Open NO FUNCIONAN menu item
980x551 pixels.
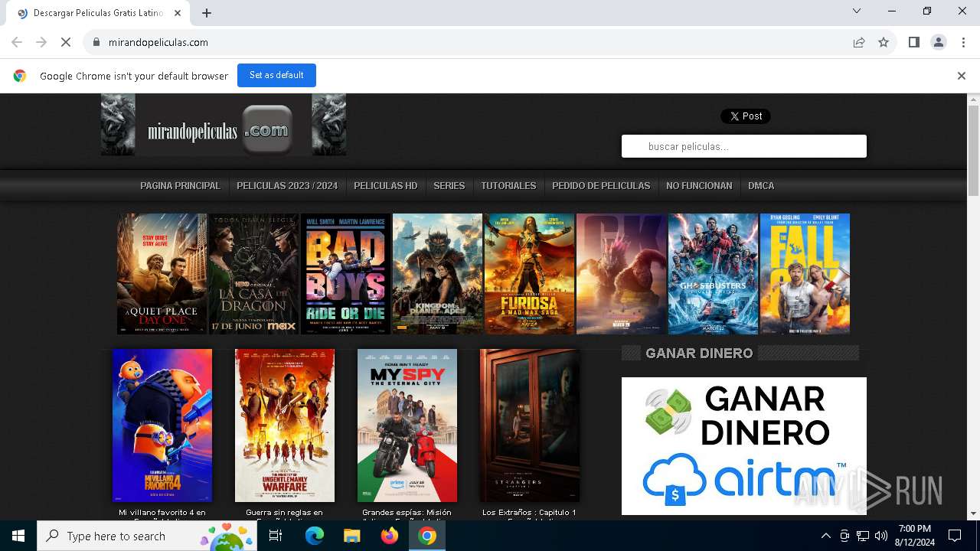pos(699,186)
